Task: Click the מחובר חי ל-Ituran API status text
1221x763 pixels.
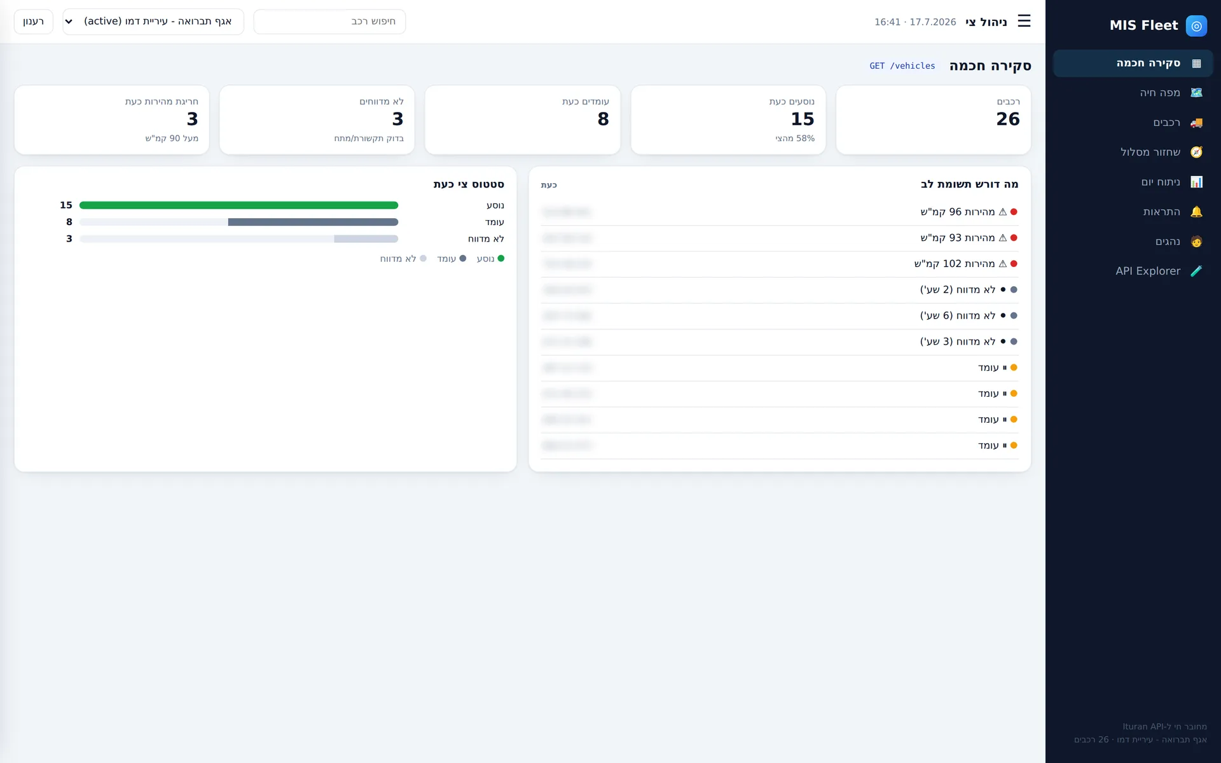Action: point(1164,727)
